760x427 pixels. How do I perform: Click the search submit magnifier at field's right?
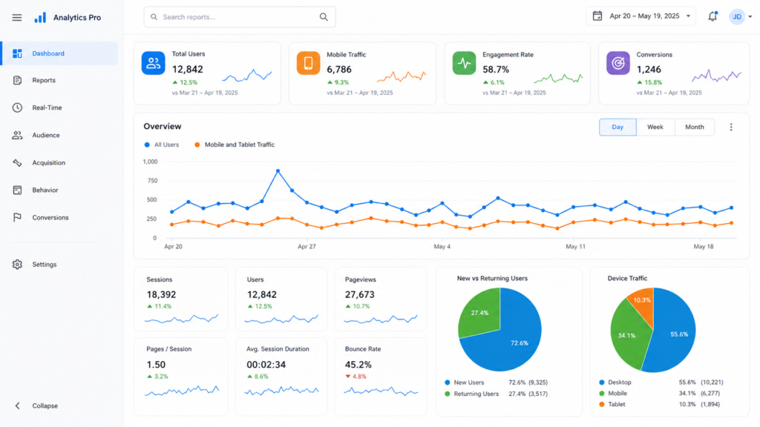pos(324,17)
